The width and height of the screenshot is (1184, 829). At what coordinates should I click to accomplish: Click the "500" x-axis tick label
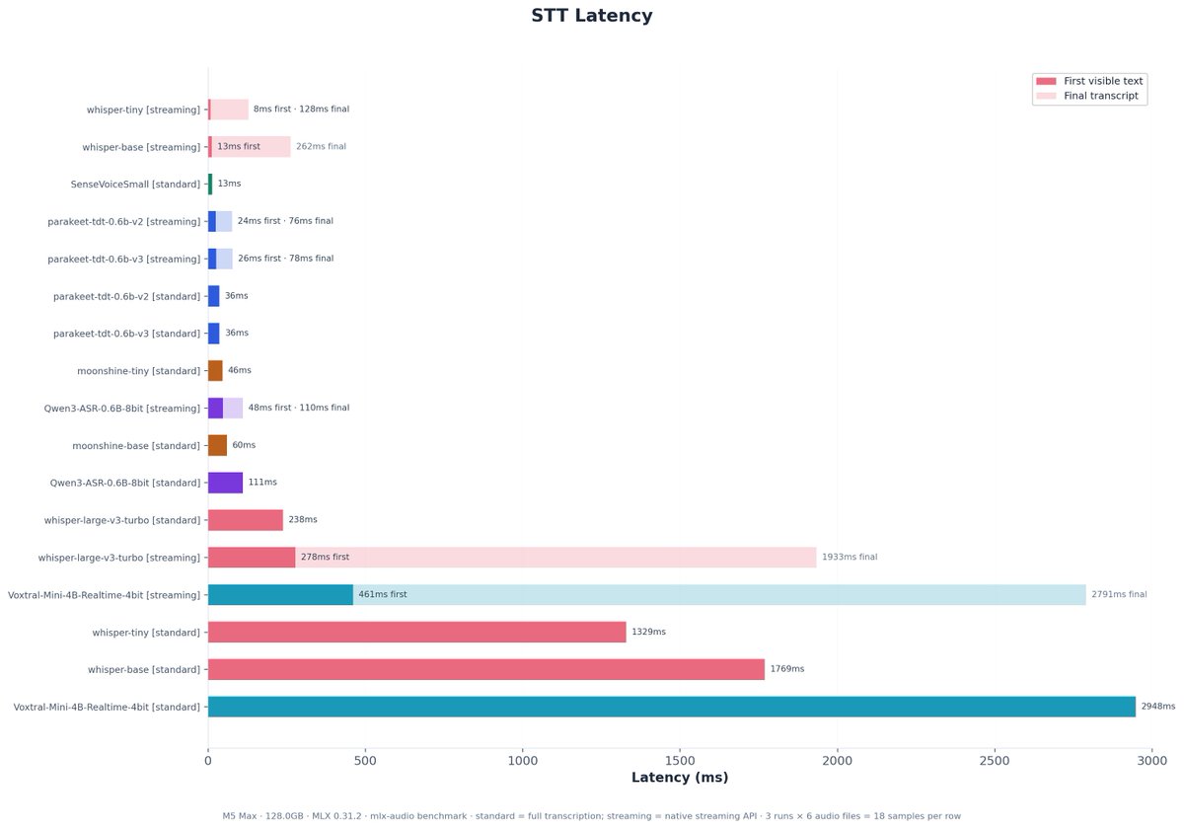click(365, 761)
